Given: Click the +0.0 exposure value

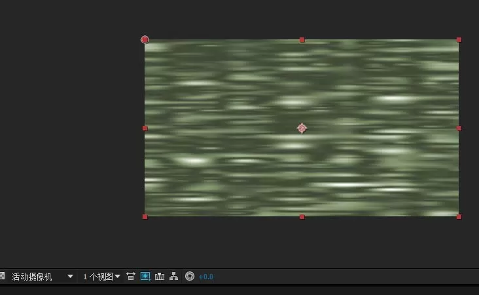Looking at the screenshot, I should point(206,277).
